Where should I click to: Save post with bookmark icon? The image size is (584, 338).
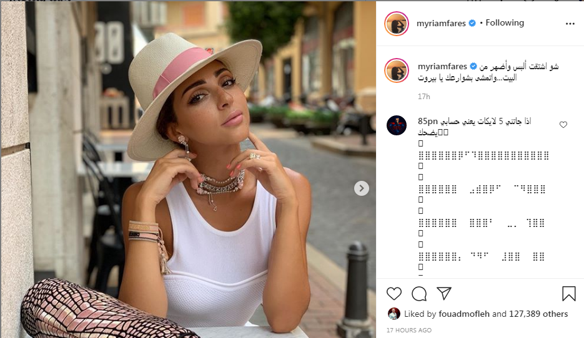click(x=569, y=293)
